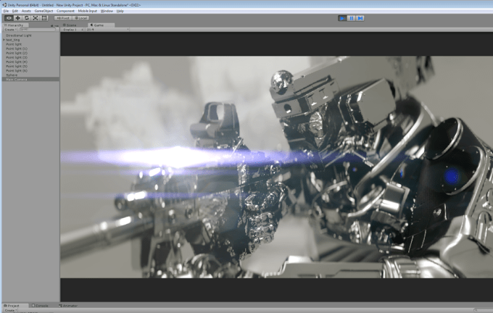Switch to the Scene tab

point(72,25)
